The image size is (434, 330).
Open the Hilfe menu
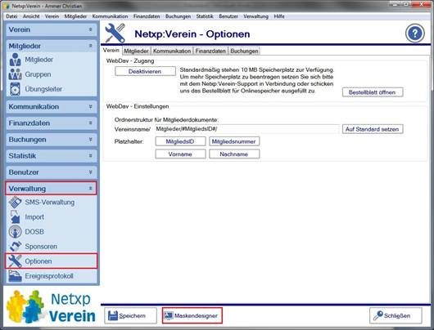(279, 16)
